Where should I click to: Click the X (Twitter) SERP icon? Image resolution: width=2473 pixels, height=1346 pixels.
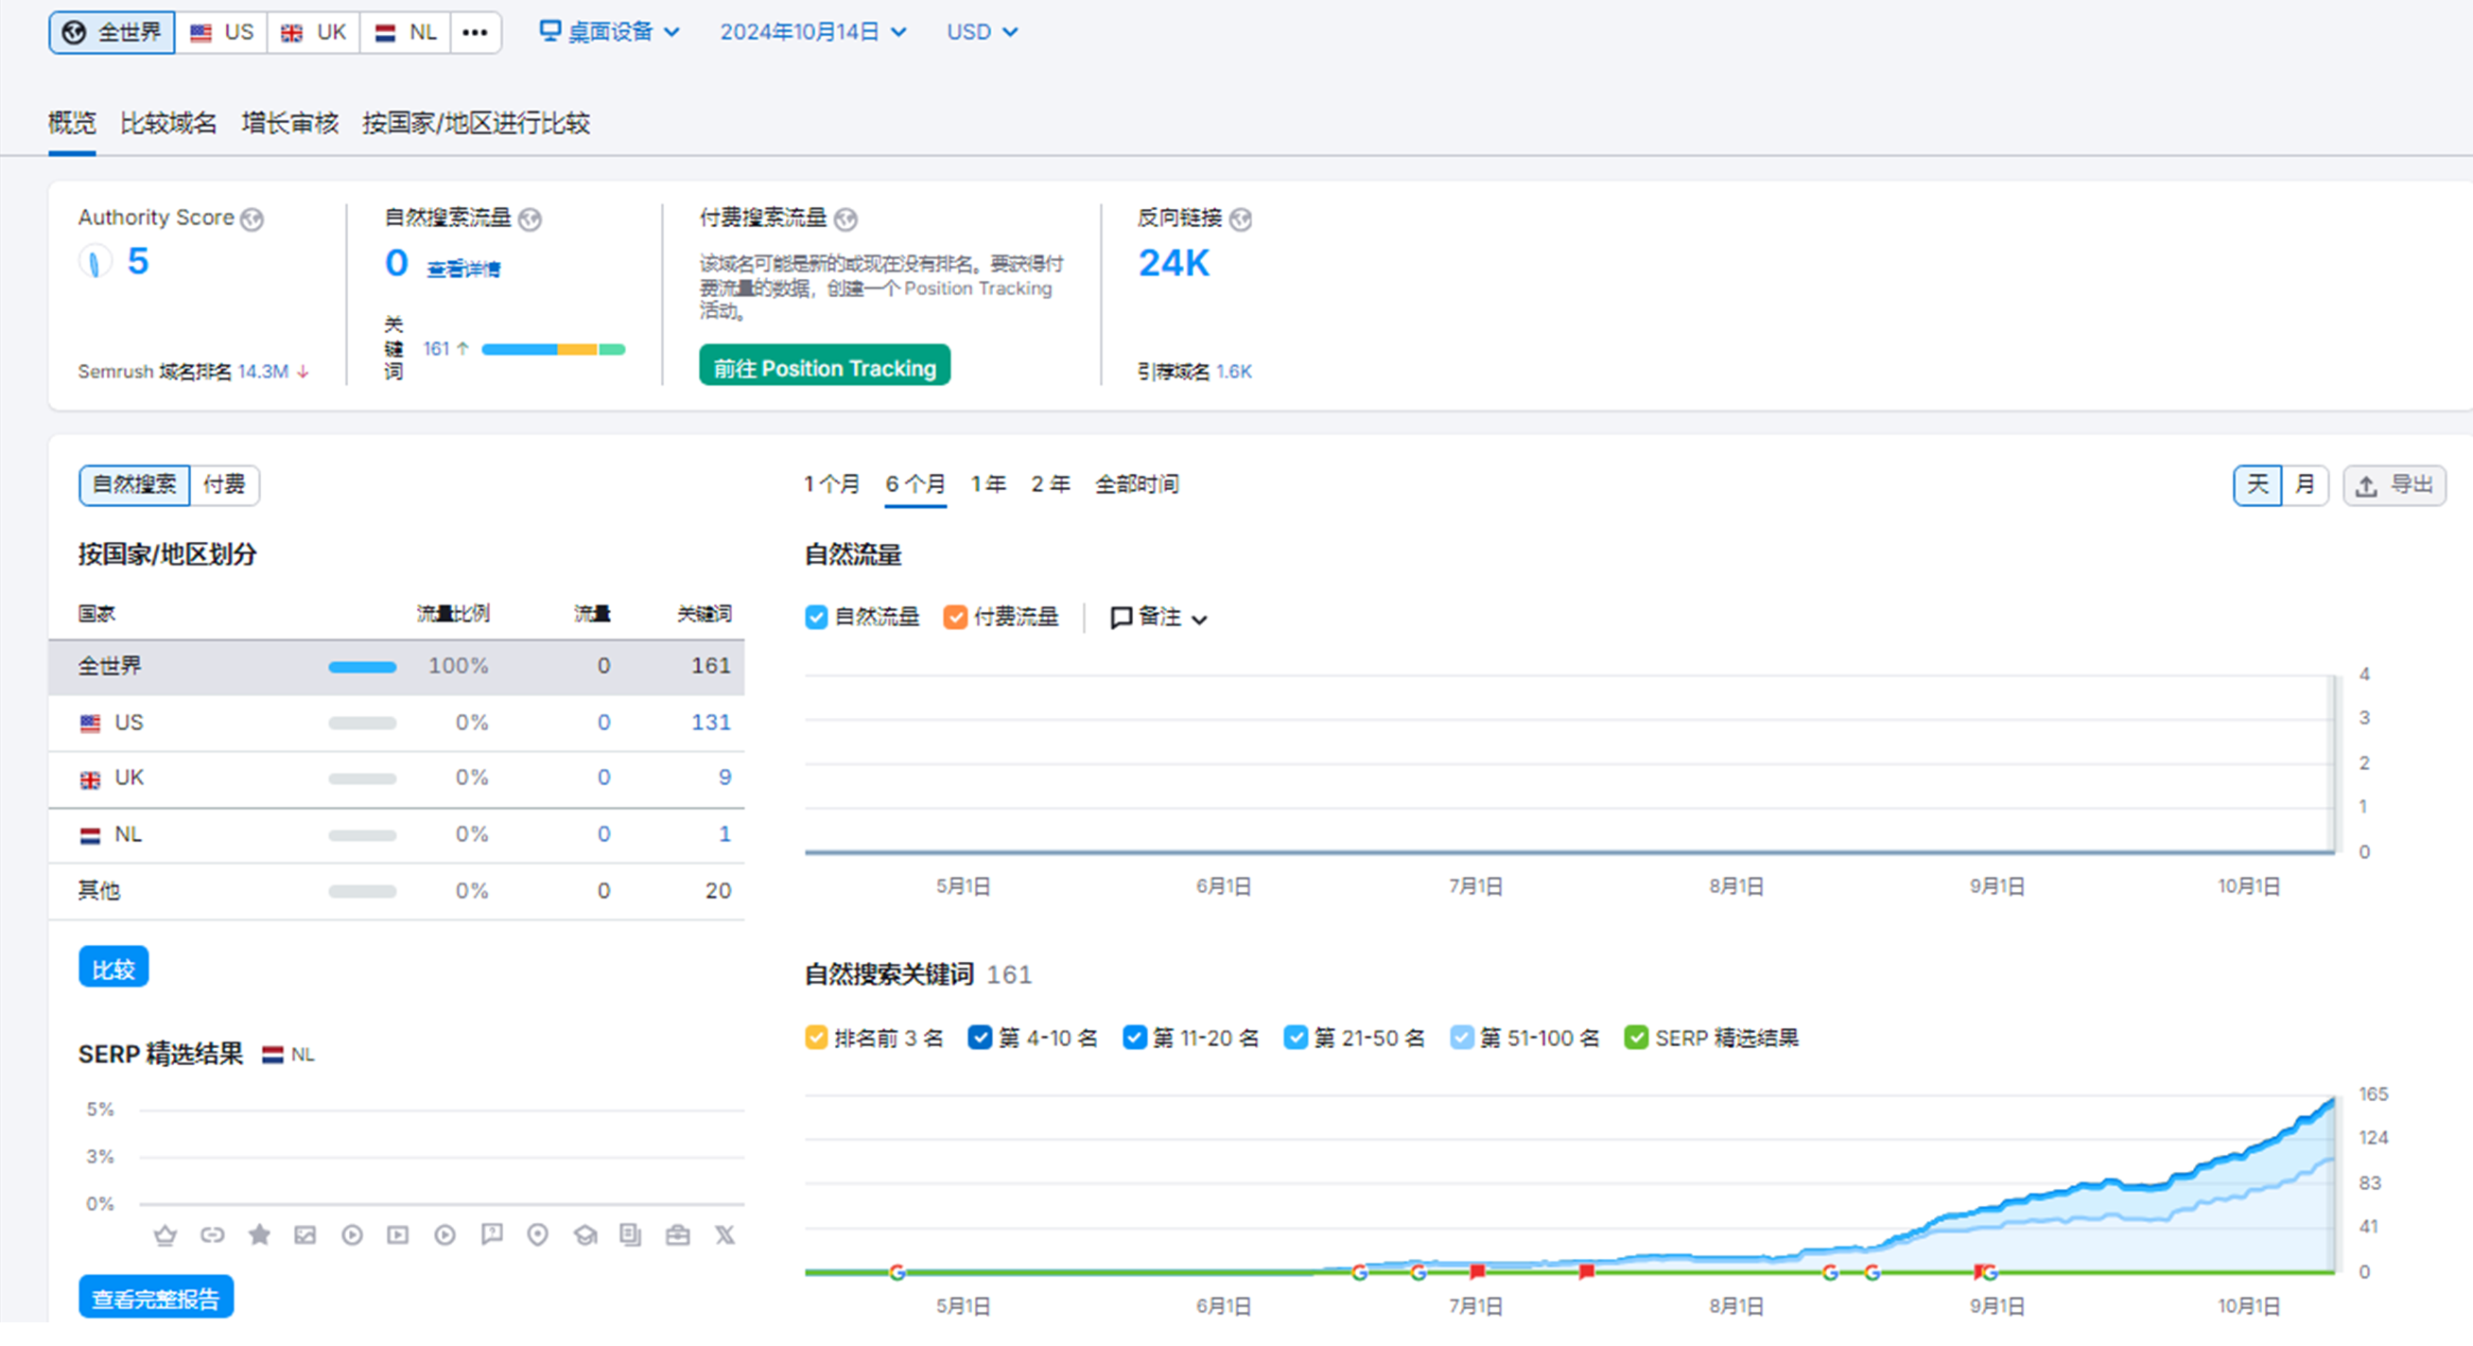pos(724,1235)
